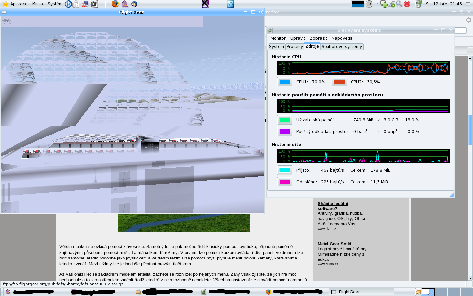Click the CPU1 blue color swatch
The height and width of the screenshot is (296, 473).
(284, 82)
